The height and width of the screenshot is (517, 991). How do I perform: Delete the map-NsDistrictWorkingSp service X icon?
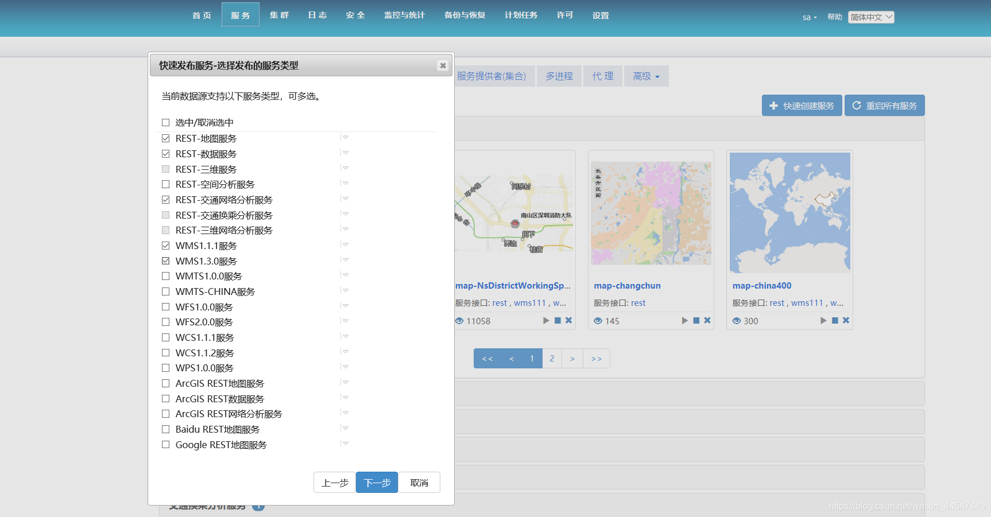[x=568, y=321]
